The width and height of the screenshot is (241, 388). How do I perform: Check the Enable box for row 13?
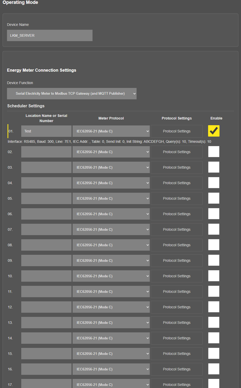pyautogui.click(x=214, y=322)
